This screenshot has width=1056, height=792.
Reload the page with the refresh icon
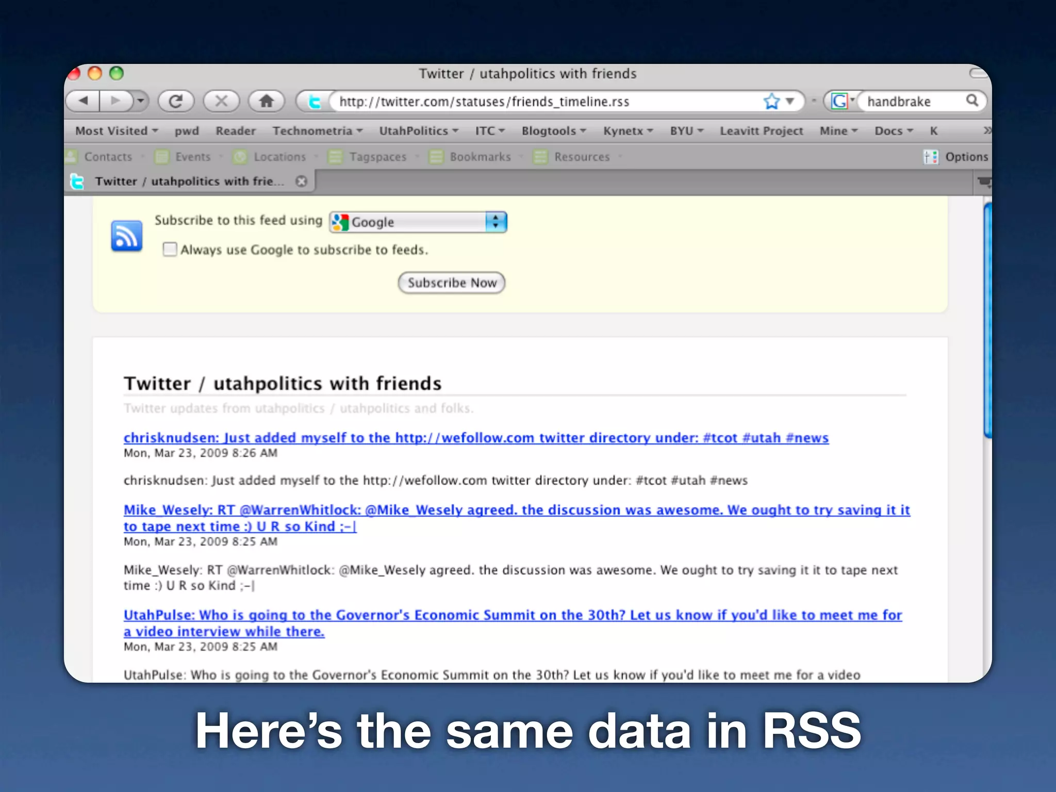tap(176, 101)
